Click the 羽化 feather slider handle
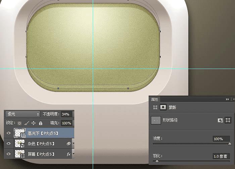 click(x=157, y=161)
